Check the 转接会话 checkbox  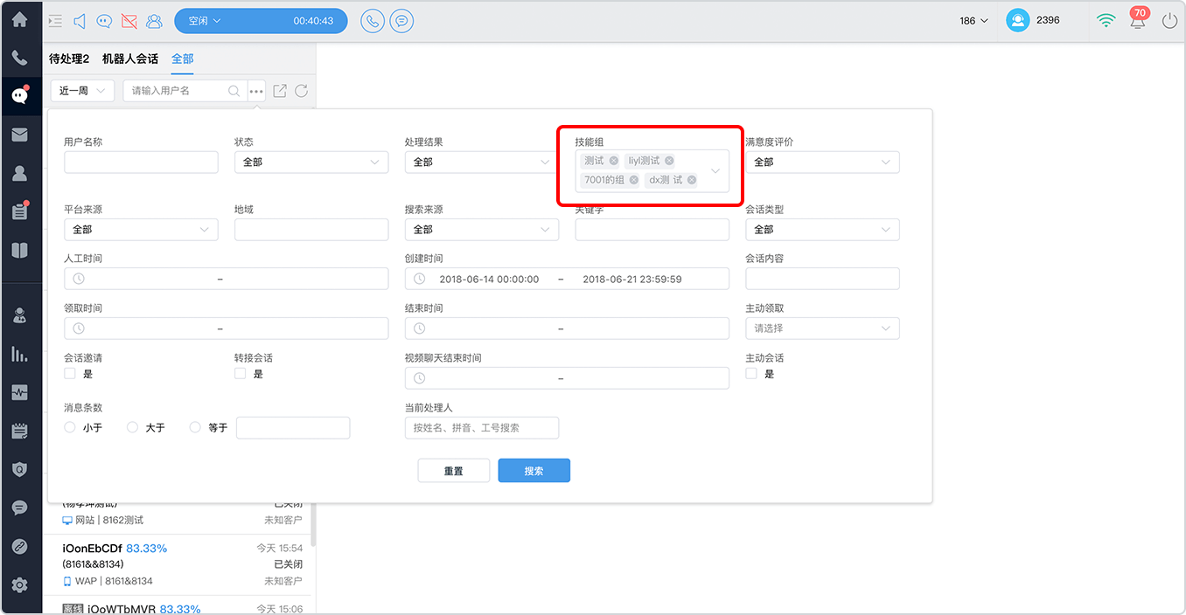pos(241,374)
